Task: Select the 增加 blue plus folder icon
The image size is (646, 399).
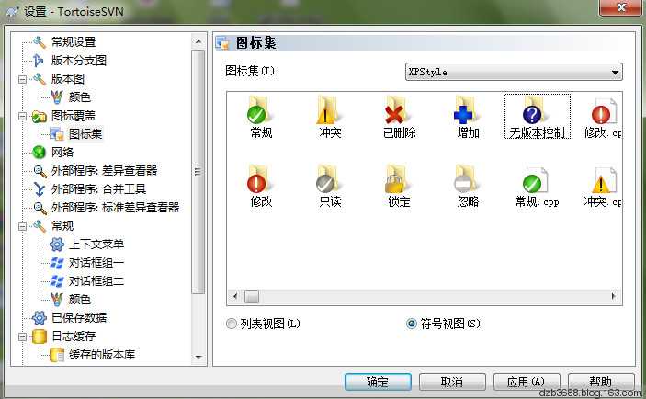Action: [466, 109]
